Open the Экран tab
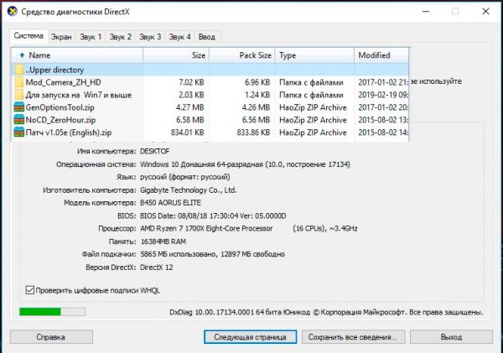 pos(61,37)
